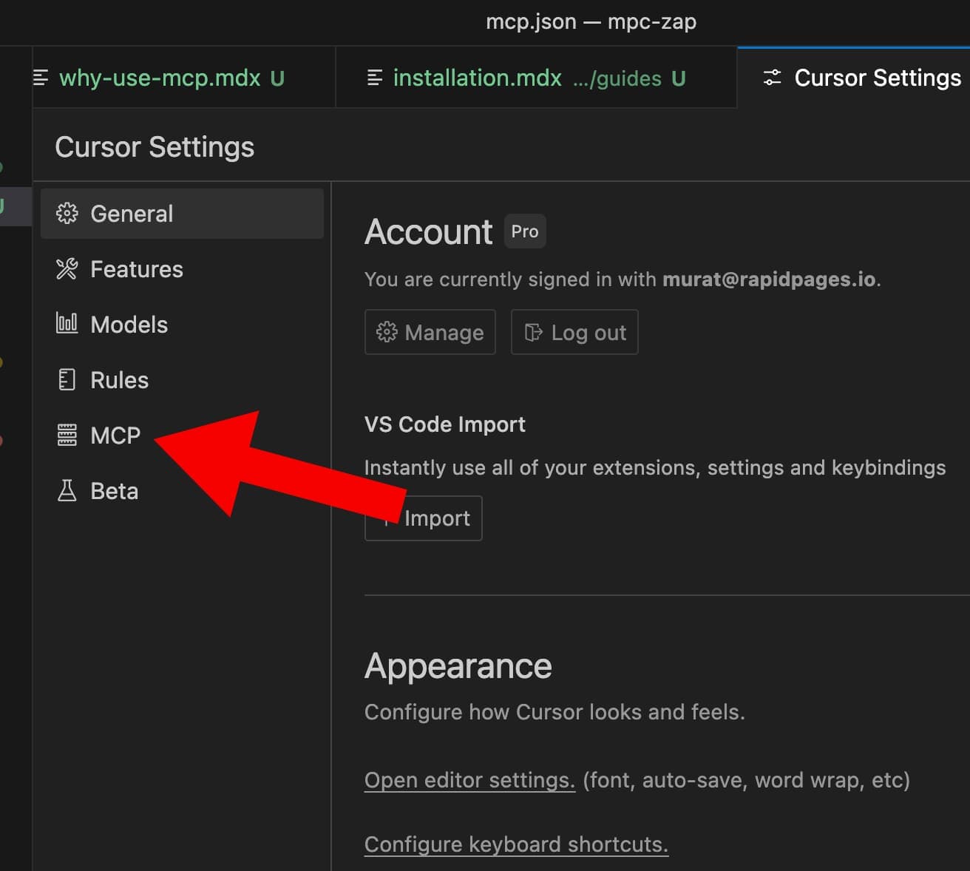This screenshot has height=871, width=970.
Task: Click the file icon on installation.mdx tab
Action: tap(375, 78)
